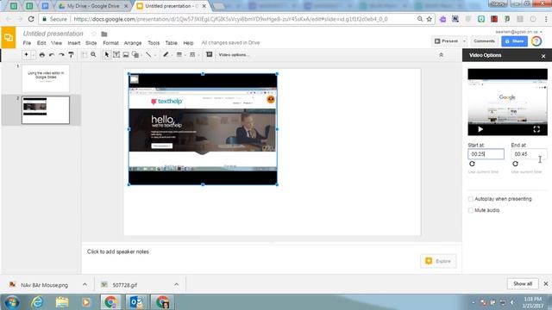Open Windows Start button
Viewport: 552px width, 310px height.
pos(11,302)
